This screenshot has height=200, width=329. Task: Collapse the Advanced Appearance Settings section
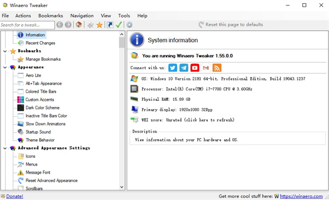(5, 148)
